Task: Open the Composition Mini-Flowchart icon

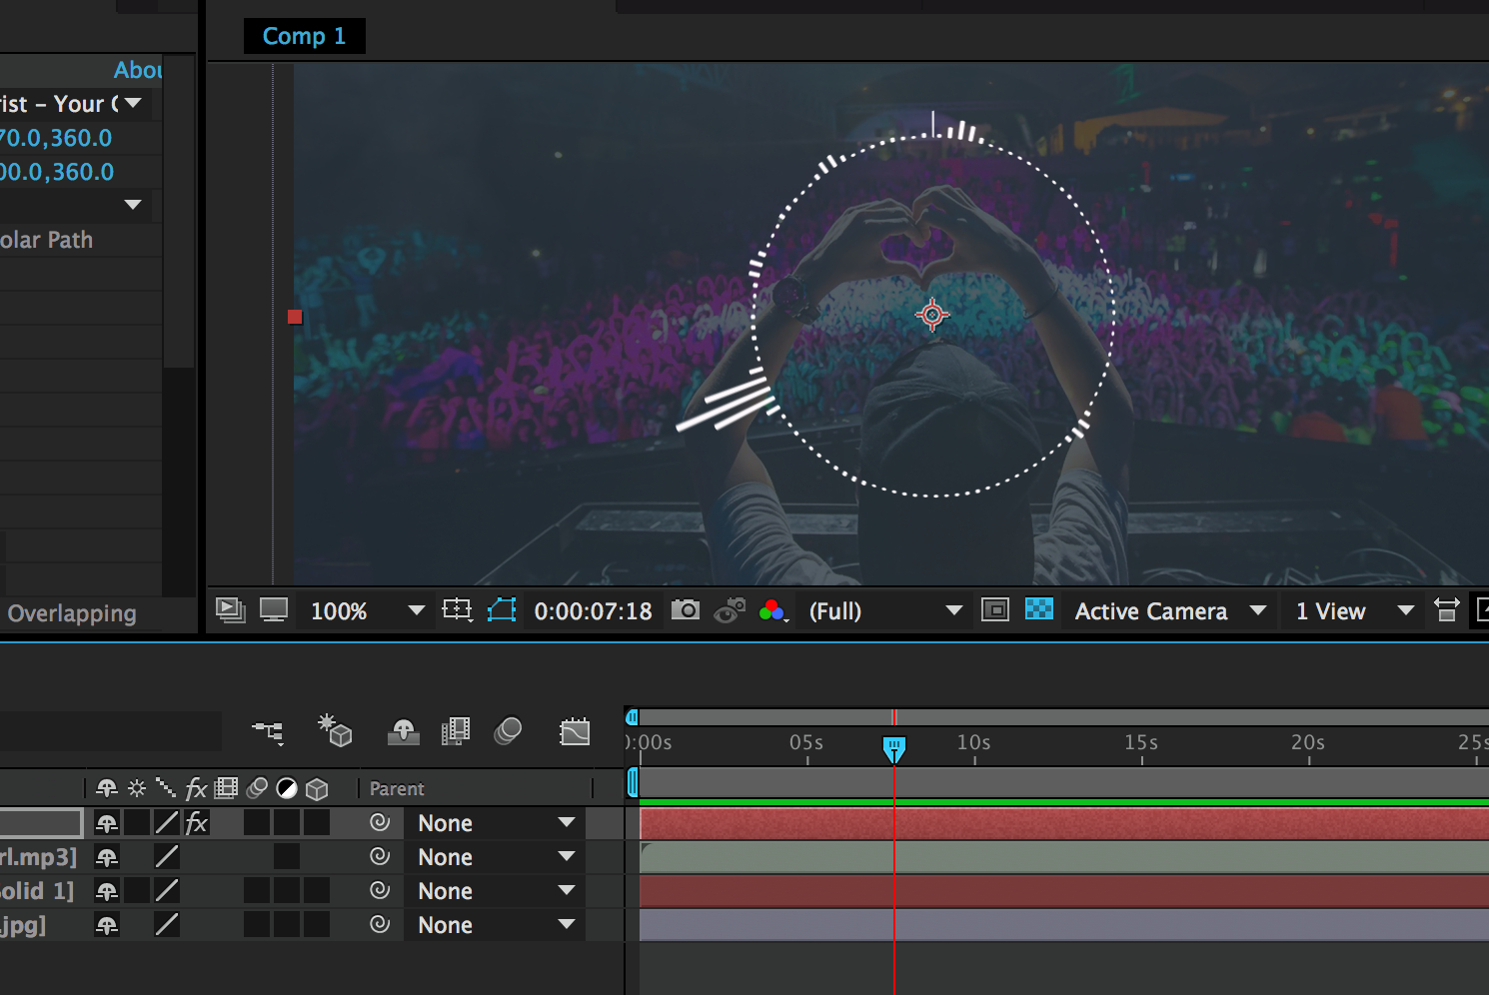Action: 268,732
